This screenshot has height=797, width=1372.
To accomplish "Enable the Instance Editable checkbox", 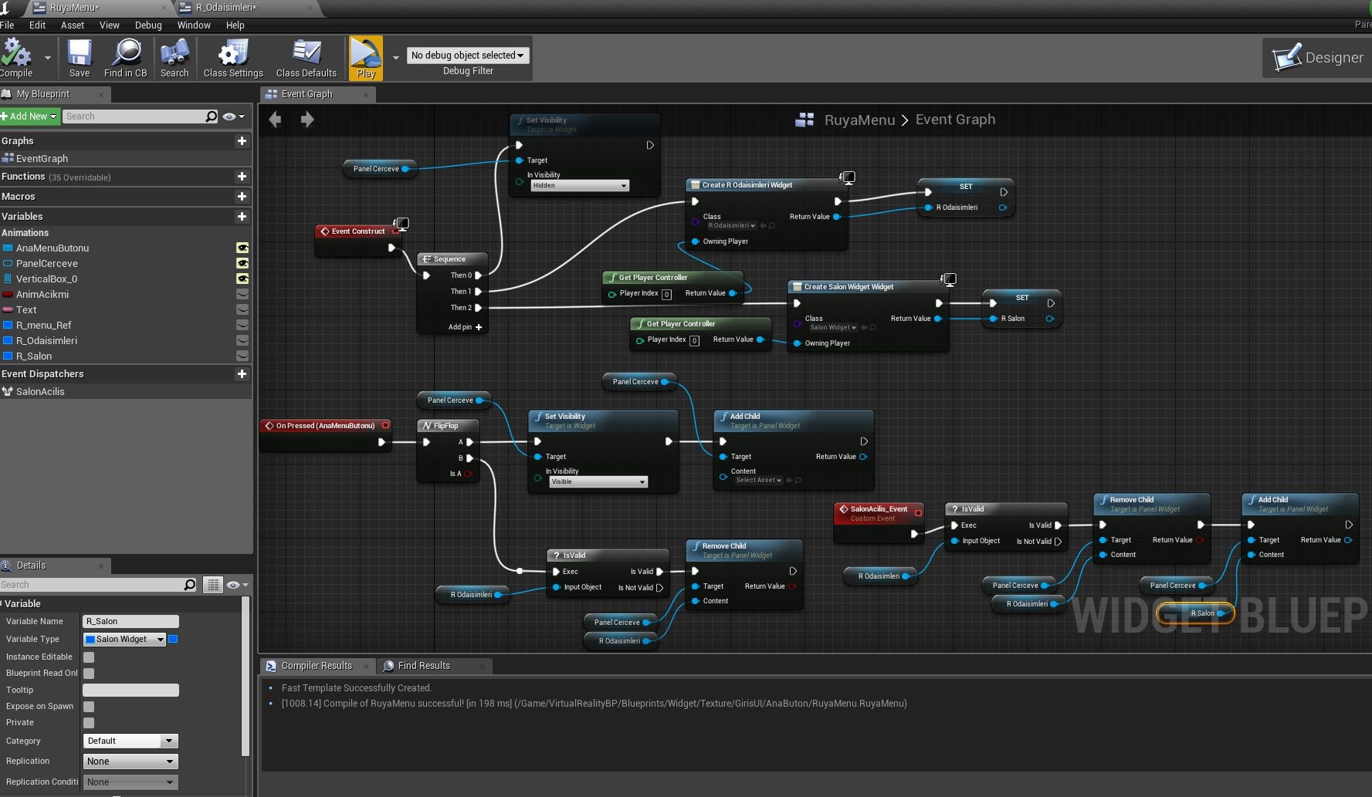I will (89, 657).
